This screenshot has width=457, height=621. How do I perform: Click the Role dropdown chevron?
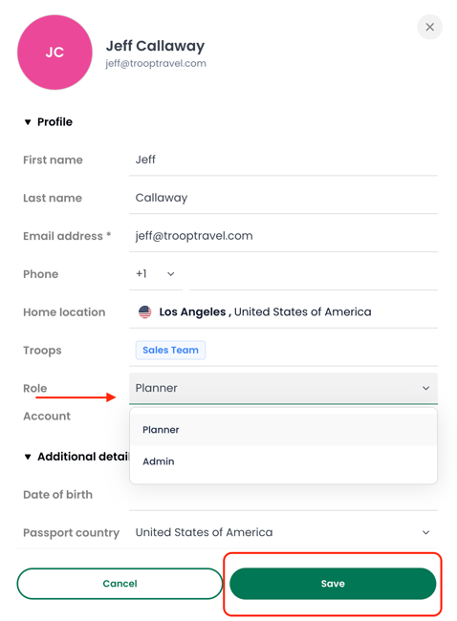click(425, 388)
